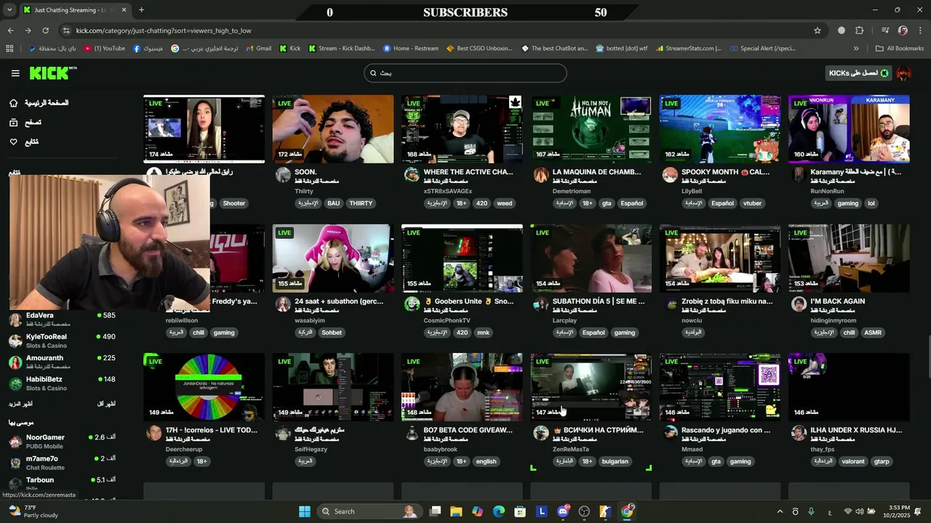Focus the Kick search field
The width and height of the screenshot is (931, 523).
point(465,73)
